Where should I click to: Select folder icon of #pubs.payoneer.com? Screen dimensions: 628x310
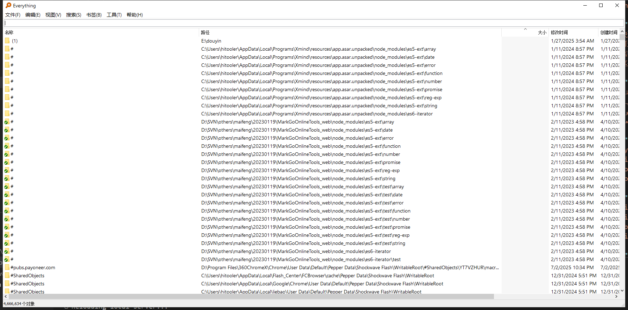[x=7, y=267]
